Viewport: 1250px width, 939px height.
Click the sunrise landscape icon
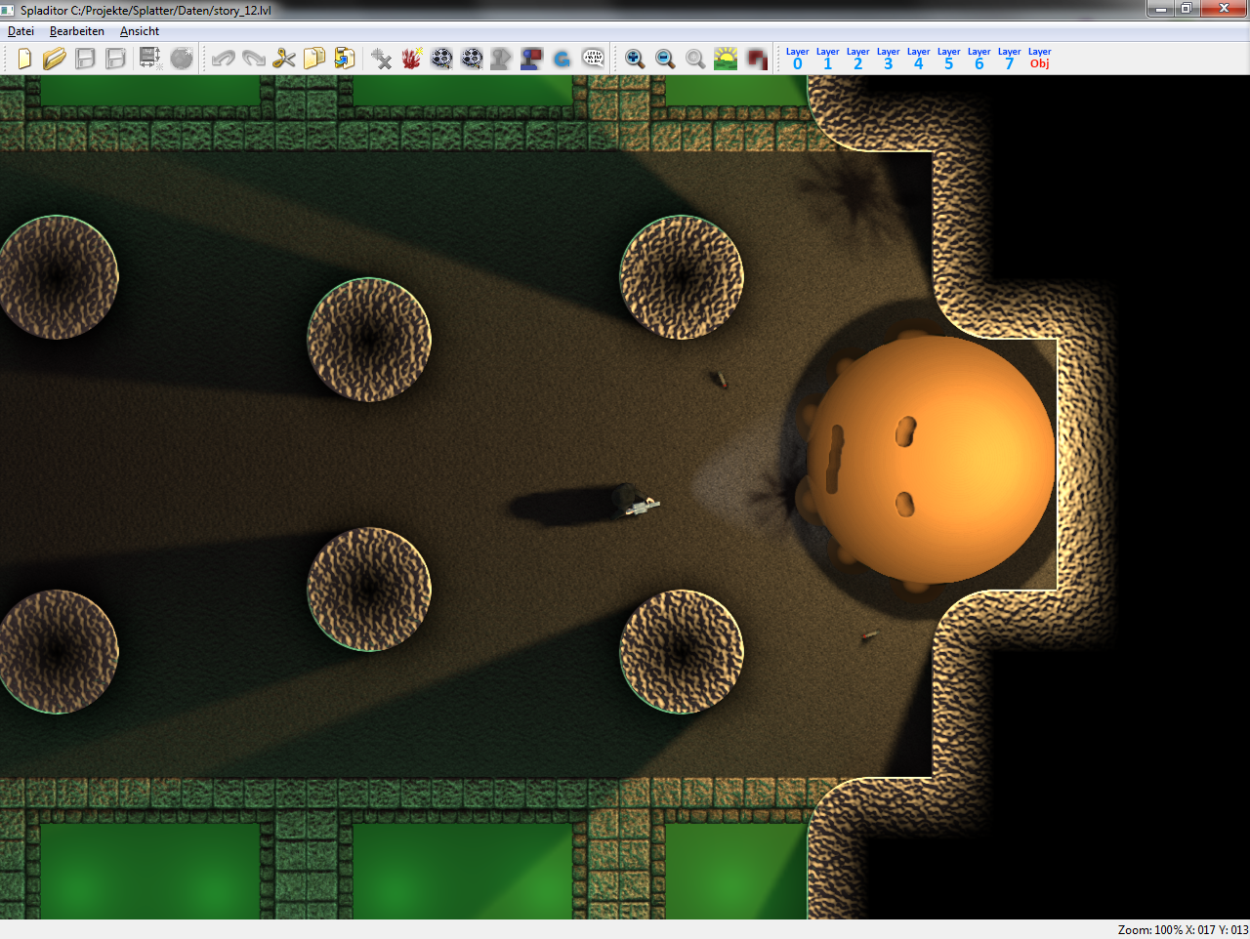(x=726, y=59)
